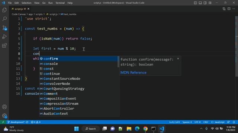Click the taskbar Search box
238x133 pixels.
[x=91, y=129]
